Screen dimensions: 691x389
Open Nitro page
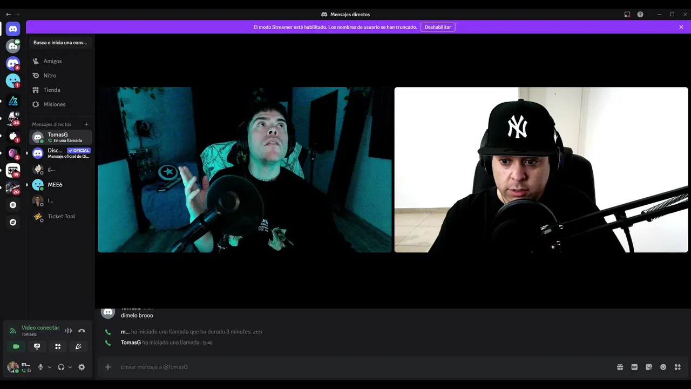60,76
